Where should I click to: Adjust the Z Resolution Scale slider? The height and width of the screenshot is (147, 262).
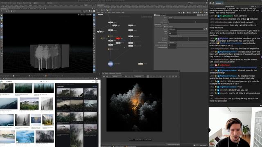[192, 47]
